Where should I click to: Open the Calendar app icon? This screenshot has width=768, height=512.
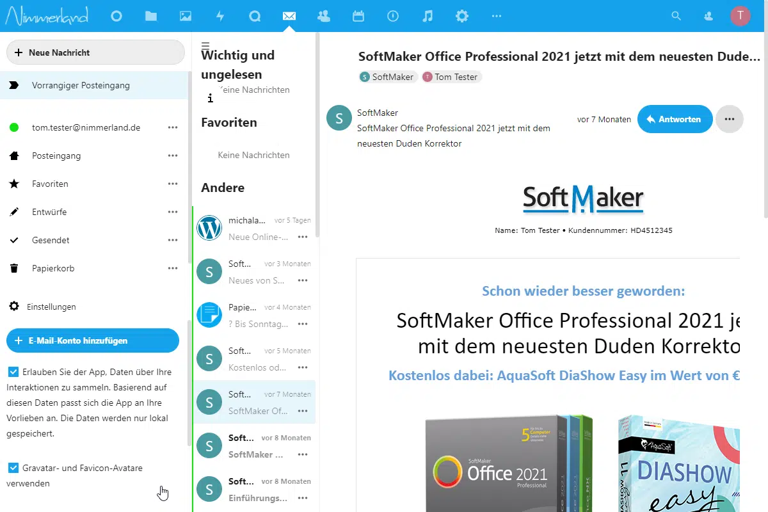(358, 16)
